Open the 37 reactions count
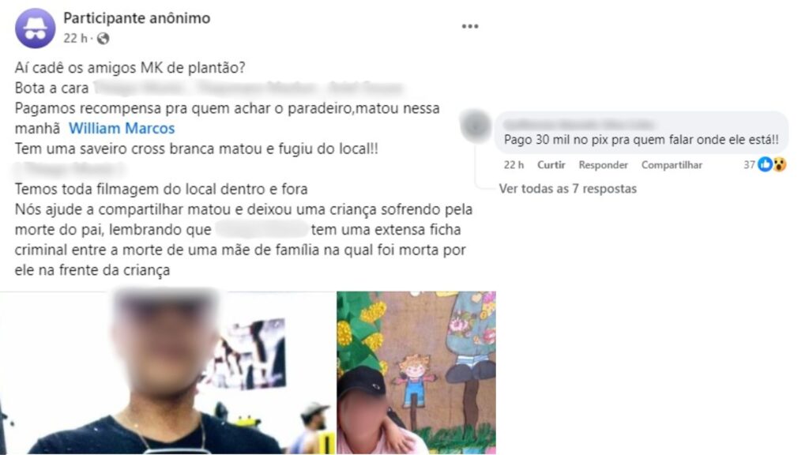Viewport: 809px width, 455px height. pyautogui.click(x=749, y=165)
